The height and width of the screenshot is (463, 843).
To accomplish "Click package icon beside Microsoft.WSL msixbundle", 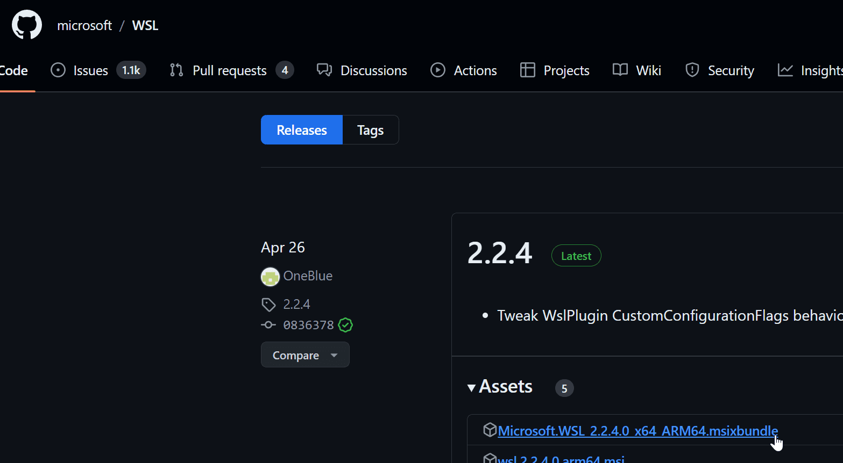I will tap(490, 430).
